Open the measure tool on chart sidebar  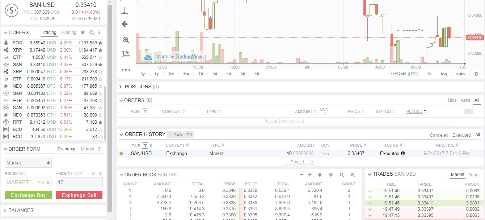coord(125,53)
